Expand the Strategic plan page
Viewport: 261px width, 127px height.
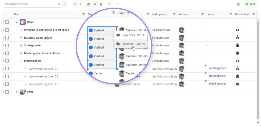coord(21,45)
